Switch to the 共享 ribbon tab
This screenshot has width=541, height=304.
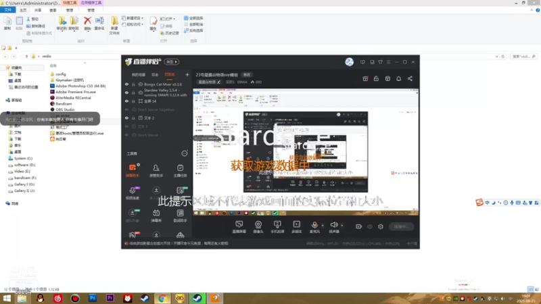coord(38,10)
